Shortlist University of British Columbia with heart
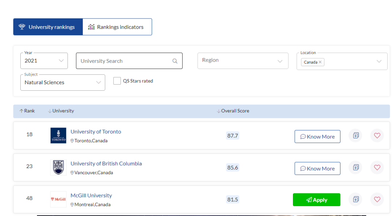Viewport: 392px width, 216px height. (377, 168)
